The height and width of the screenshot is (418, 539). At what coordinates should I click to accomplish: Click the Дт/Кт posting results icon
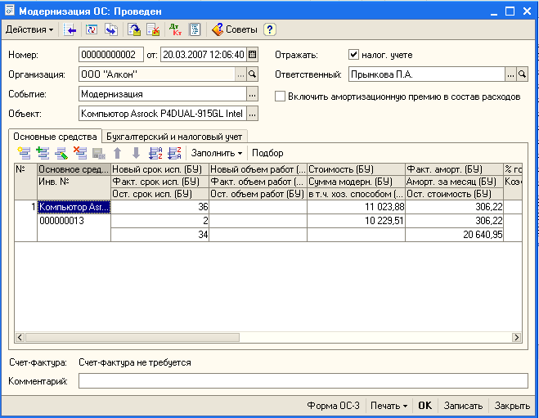tap(175, 29)
